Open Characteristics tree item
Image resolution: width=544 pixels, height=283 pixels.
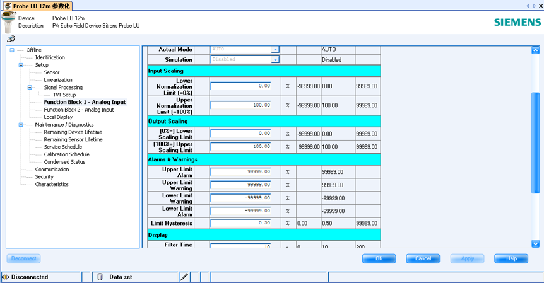(x=52, y=184)
